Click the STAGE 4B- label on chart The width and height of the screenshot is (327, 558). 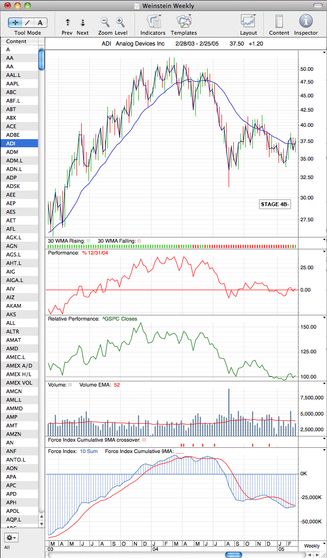tap(274, 204)
